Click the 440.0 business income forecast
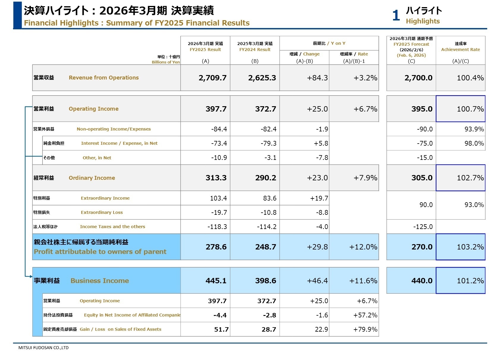 422,281
